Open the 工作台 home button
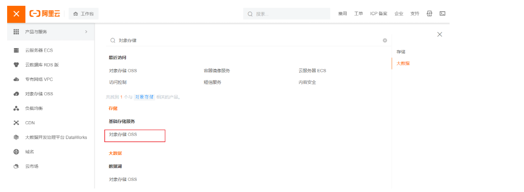 84,14
